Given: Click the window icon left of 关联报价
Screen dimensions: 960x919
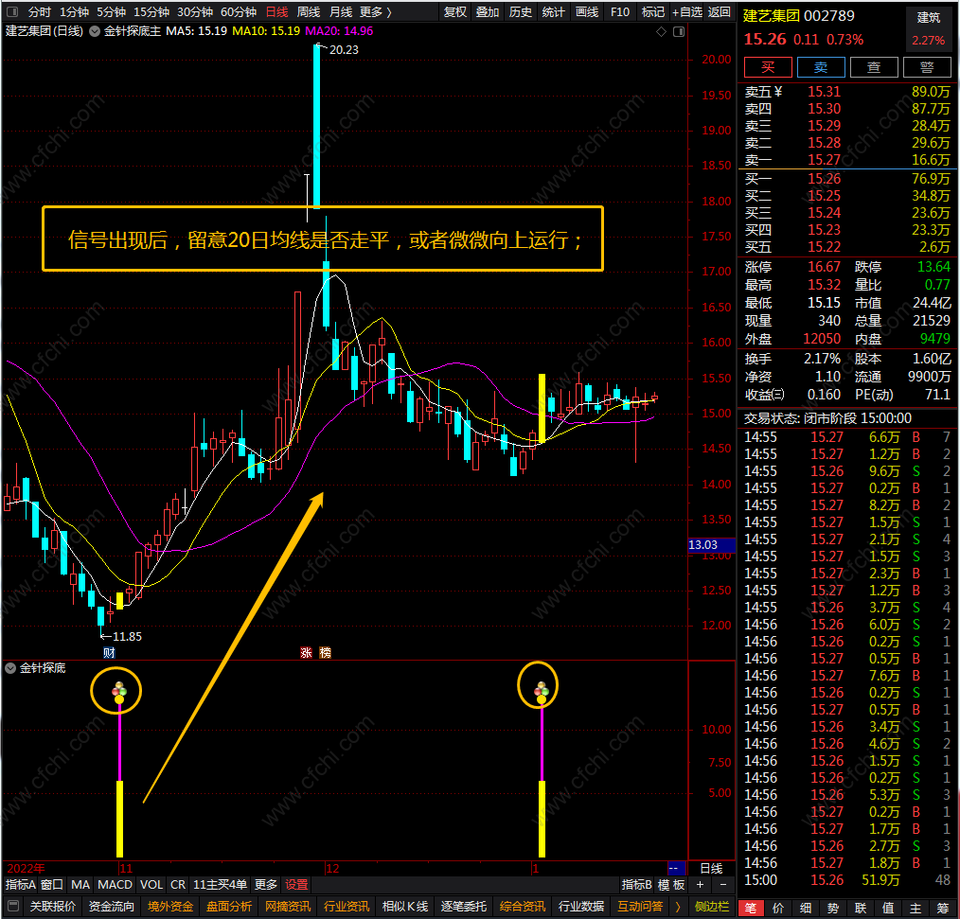Looking at the screenshot, I should coord(13,906).
